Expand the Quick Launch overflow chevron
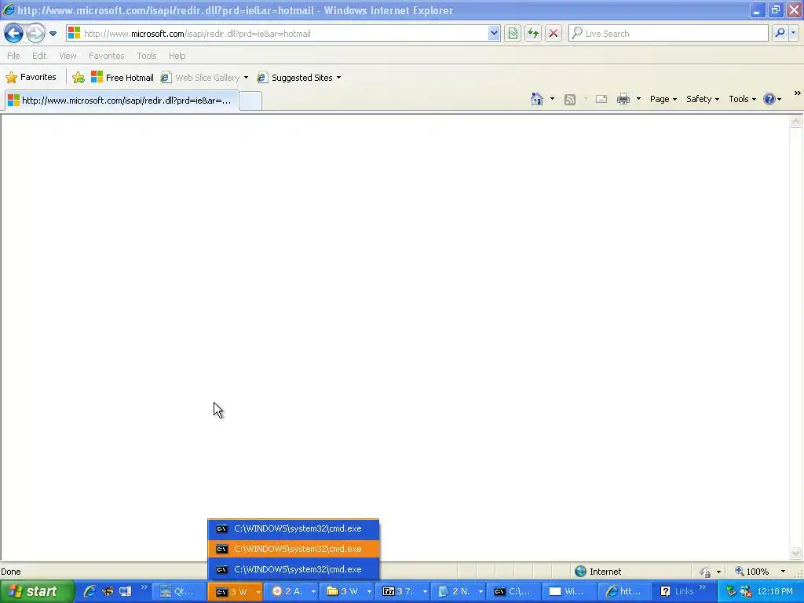This screenshot has width=804, height=603. click(144, 587)
